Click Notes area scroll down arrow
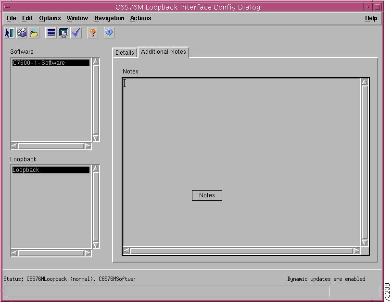 365,242
